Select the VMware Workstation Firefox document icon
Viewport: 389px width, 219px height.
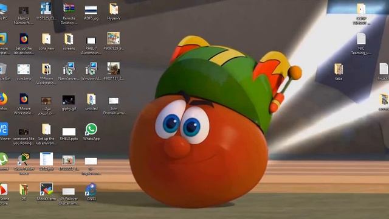coord(24,99)
